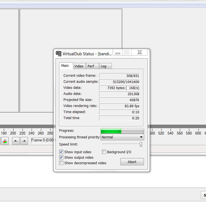The width and height of the screenshot is (206, 206).
Task: Close the VirtualDub Status dialog
Action: pos(140,52)
